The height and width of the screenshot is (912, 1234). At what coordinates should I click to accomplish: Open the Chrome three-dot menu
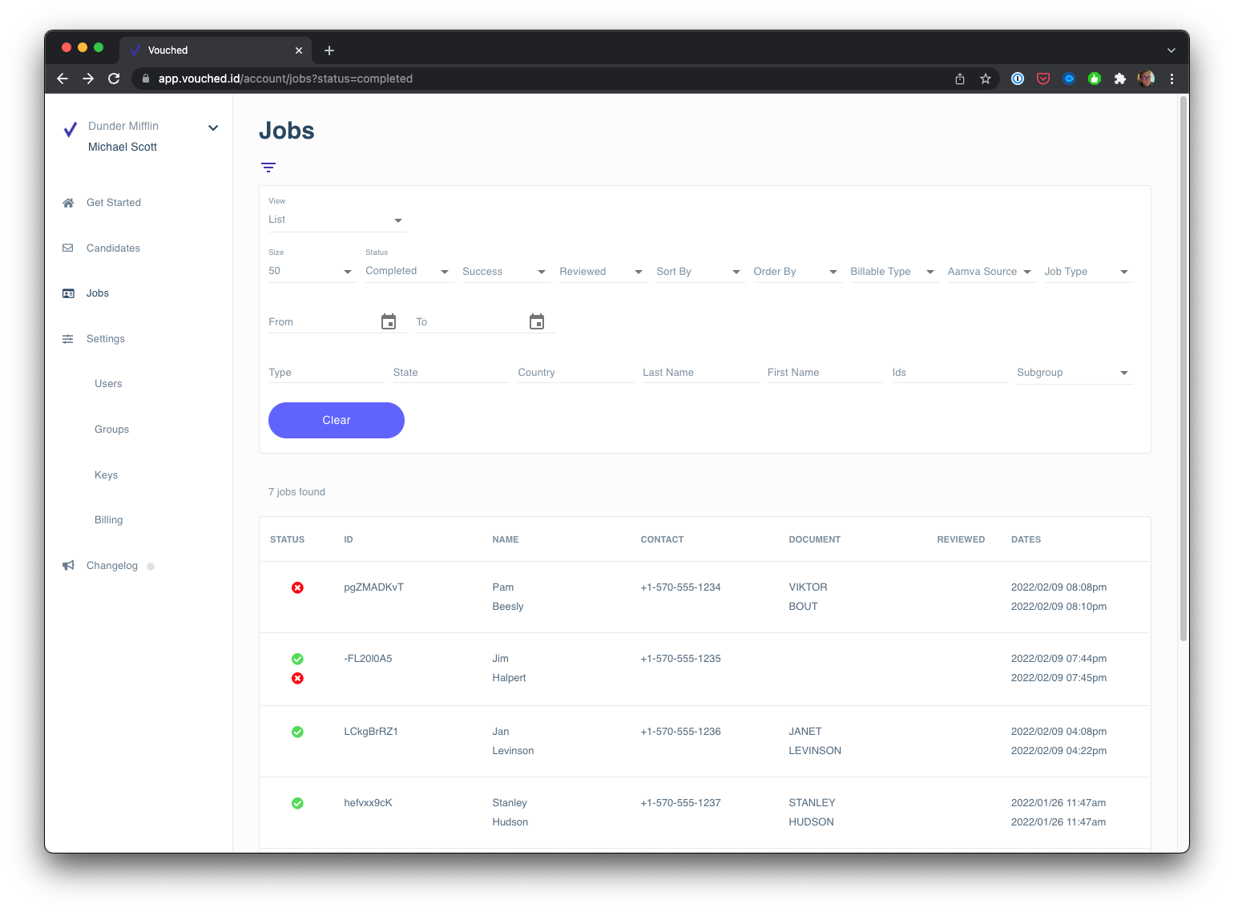tap(1171, 79)
